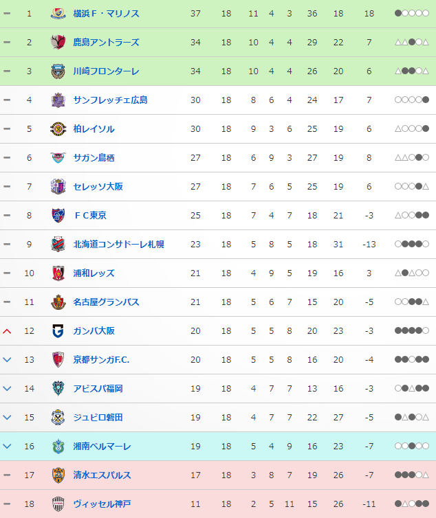436x518 pixels.
Task: Click the red up arrow beside rank 12
Action: coord(7,331)
